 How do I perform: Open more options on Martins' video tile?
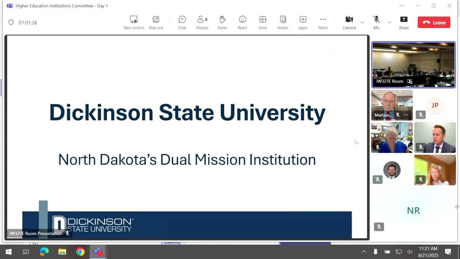click(x=406, y=115)
